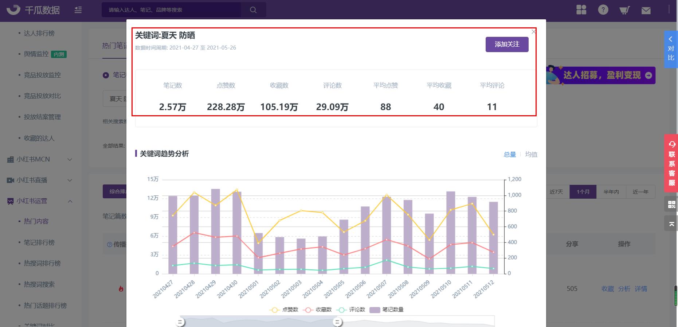The image size is (678, 327).
Task: Click the 综合排序 sort button
Action: click(115, 191)
